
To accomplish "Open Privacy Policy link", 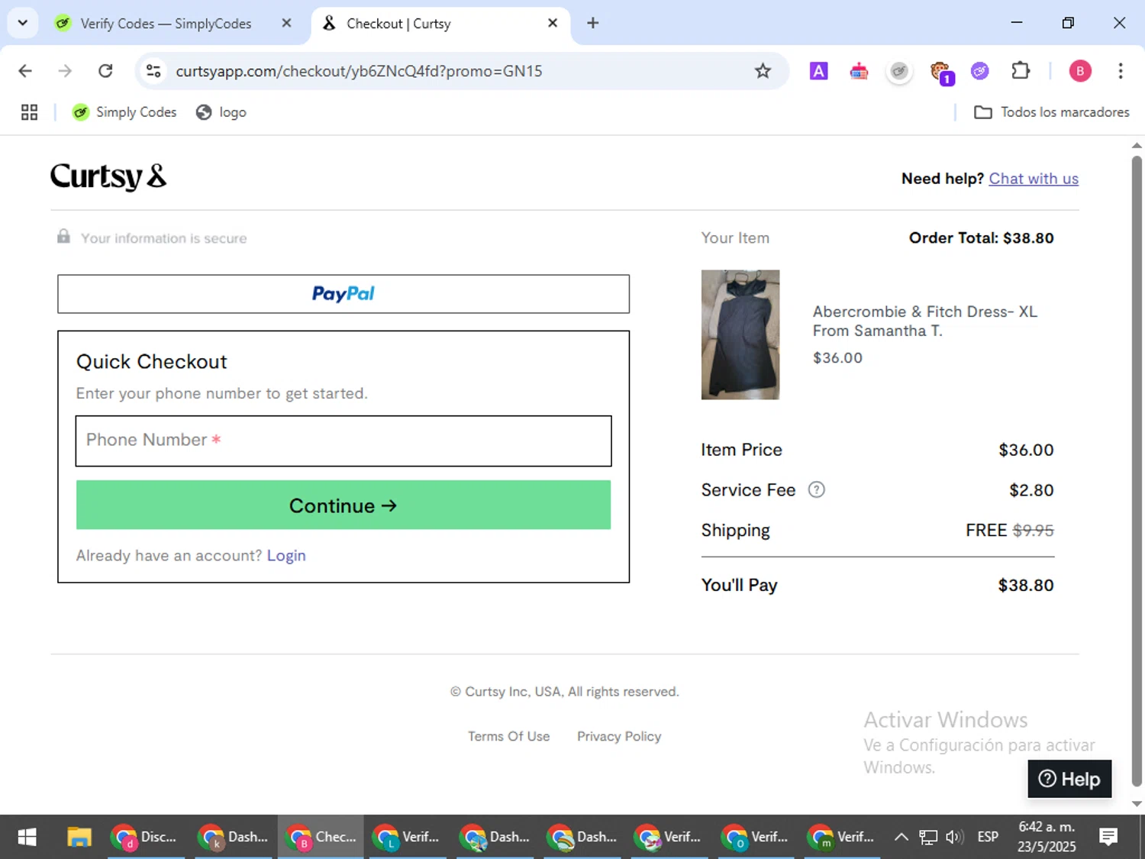I will [619, 736].
